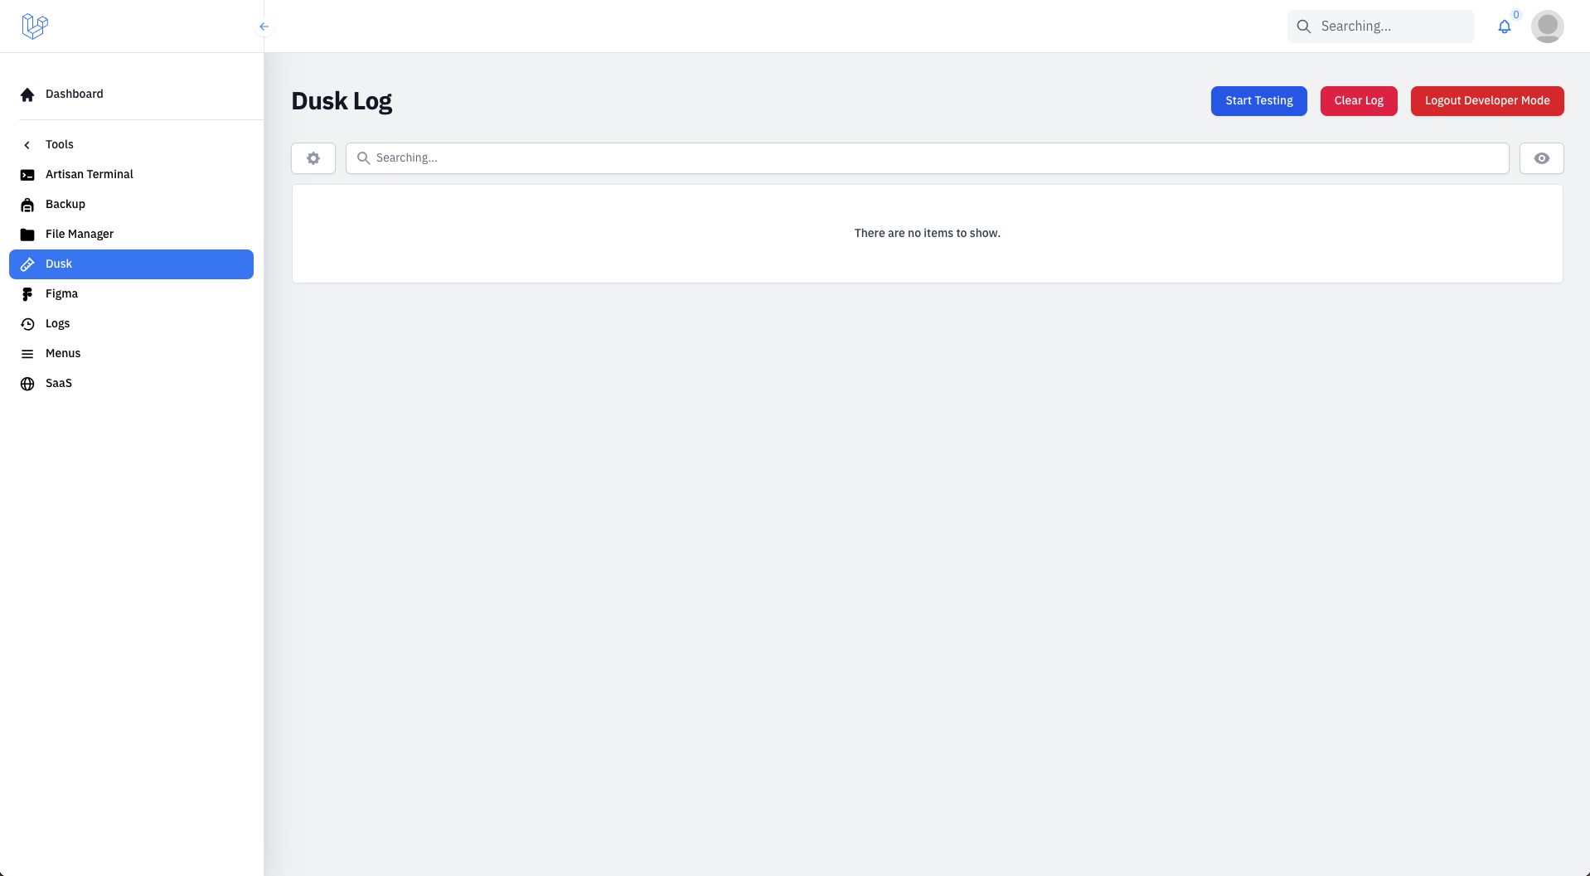This screenshot has width=1590, height=876.
Task: Click the Logs history icon
Action: pos(27,324)
